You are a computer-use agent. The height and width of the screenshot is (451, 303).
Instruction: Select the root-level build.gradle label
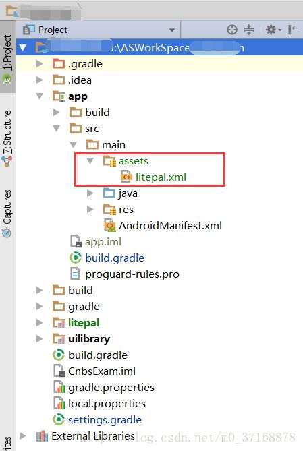98,355
